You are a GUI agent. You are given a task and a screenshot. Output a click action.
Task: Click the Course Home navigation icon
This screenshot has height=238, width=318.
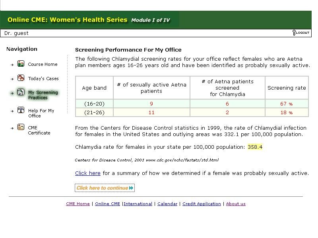[x=21, y=64]
